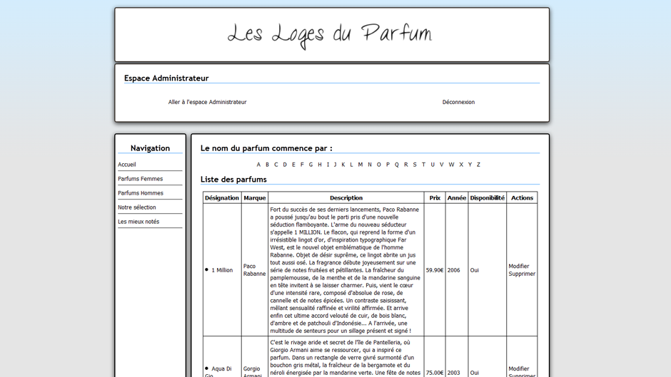Click the 1 Million description text
671x377 pixels.
point(345,270)
